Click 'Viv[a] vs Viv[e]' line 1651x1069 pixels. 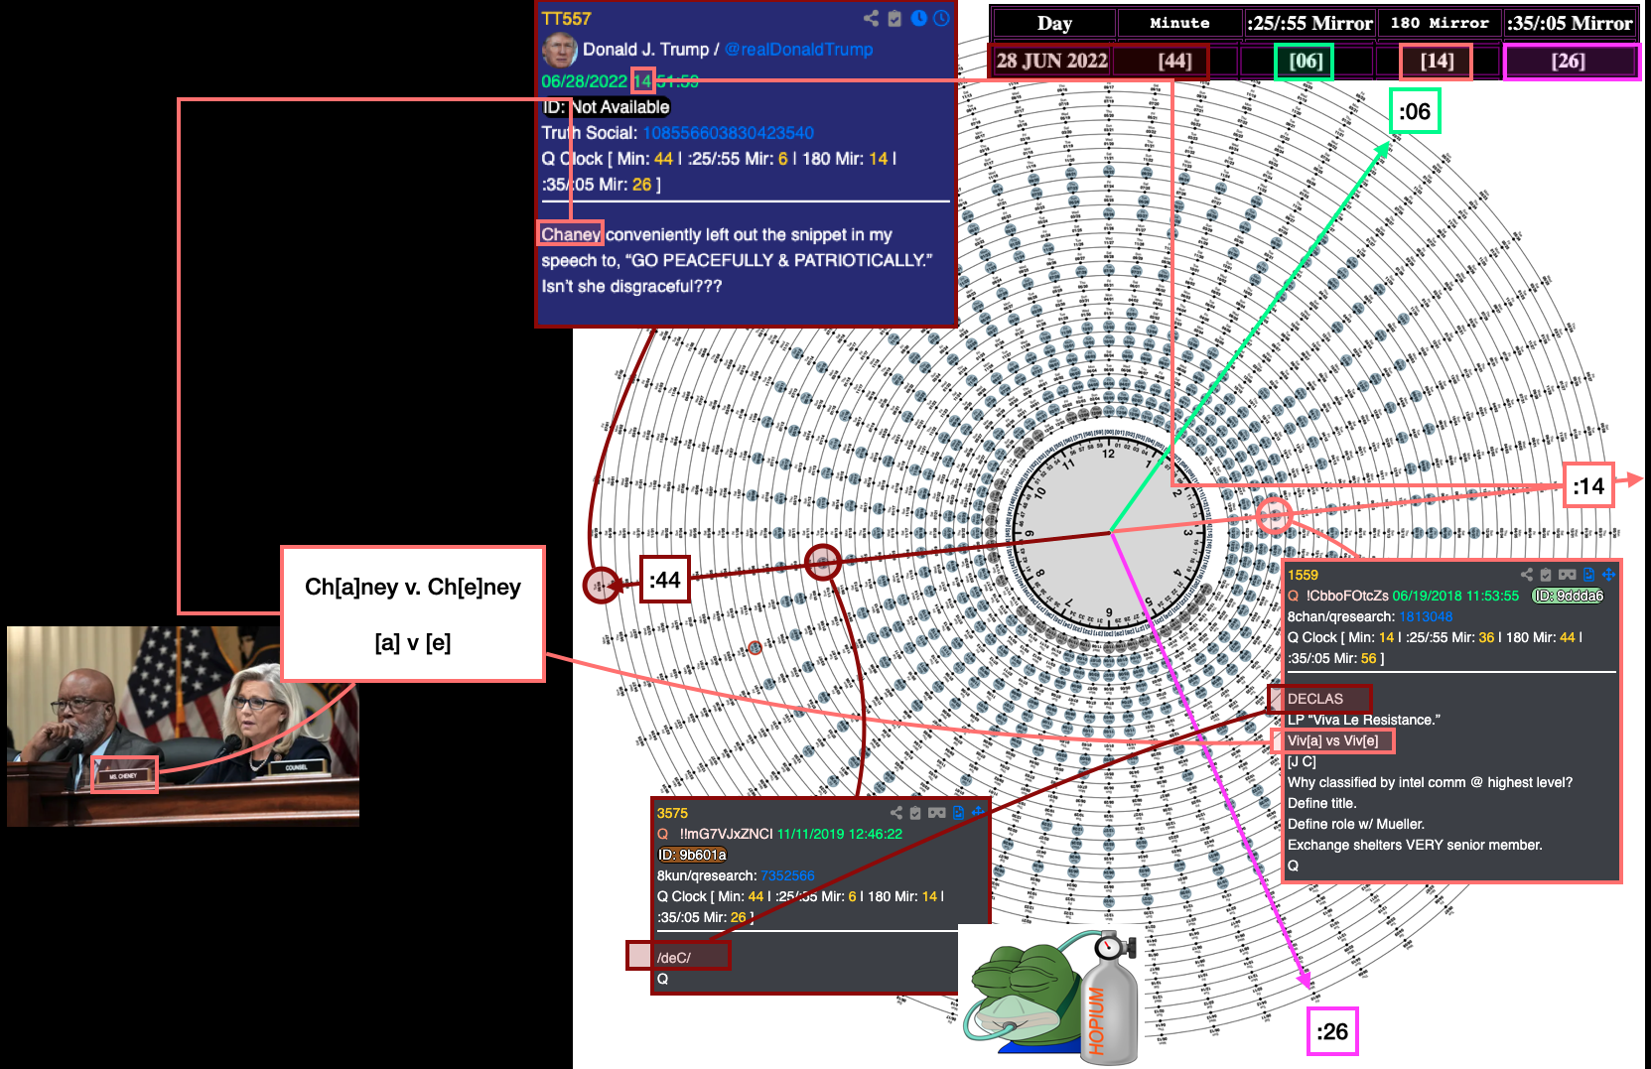(x=1332, y=740)
